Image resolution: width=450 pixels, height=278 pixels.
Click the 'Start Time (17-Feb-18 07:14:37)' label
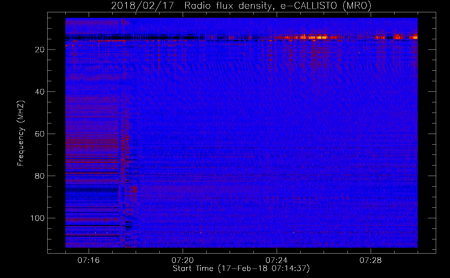[241, 269]
